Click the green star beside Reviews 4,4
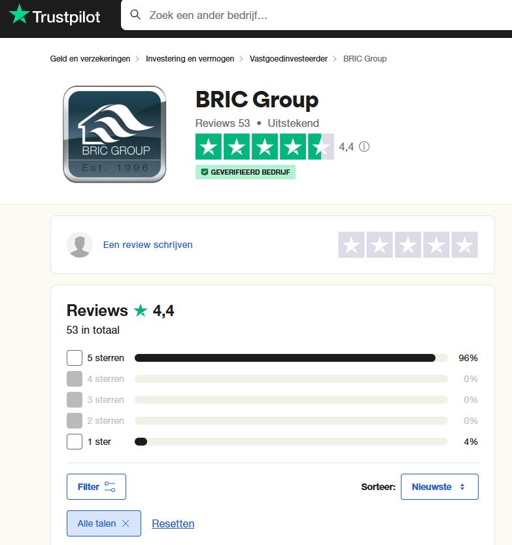512x545 pixels. (141, 310)
